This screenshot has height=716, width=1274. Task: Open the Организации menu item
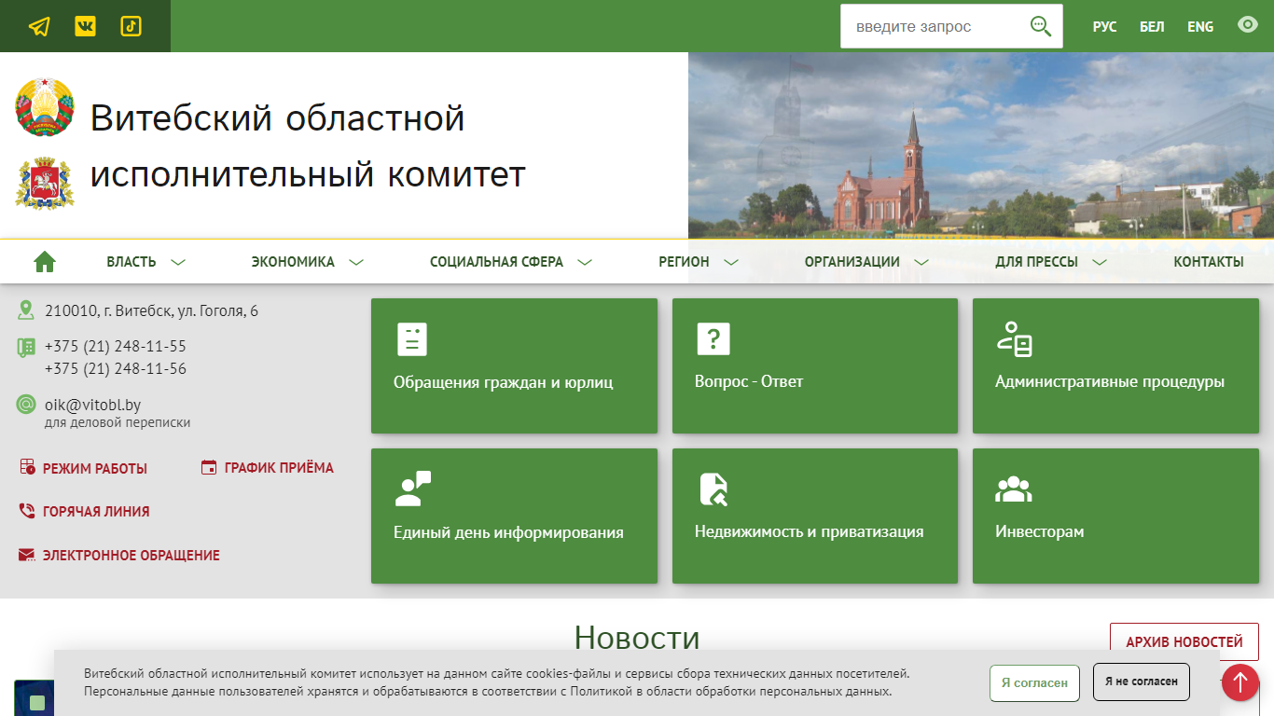point(852,262)
